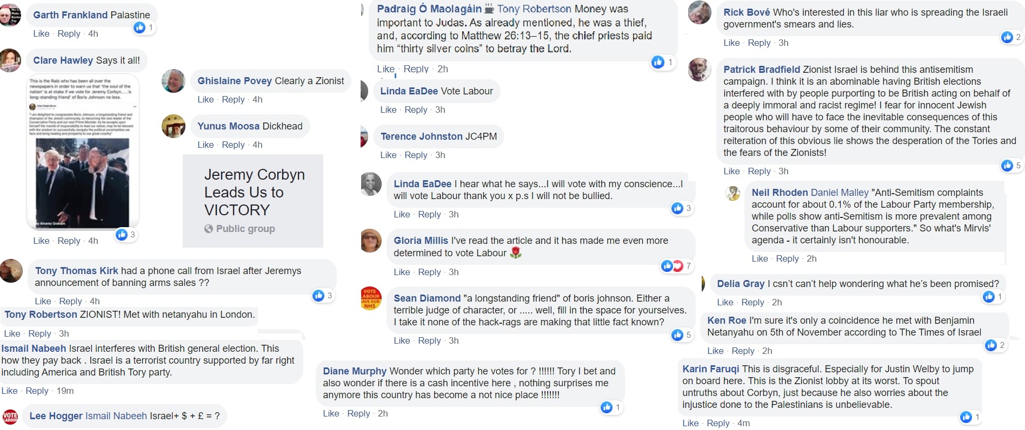
Task: Click thumbs-up reaction on Rick Bové's comment
Action: click(1007, 37)
